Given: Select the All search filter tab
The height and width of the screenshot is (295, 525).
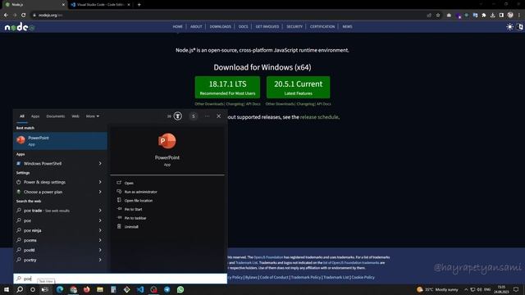Looking at the screenshot, I should point(22,116).
